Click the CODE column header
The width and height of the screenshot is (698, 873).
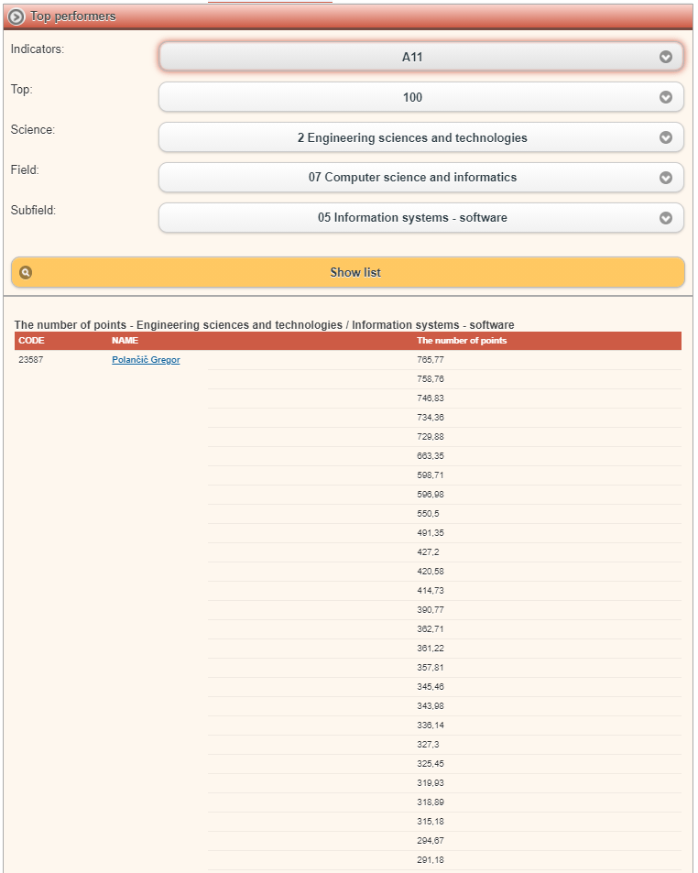(x=31, y=341)
